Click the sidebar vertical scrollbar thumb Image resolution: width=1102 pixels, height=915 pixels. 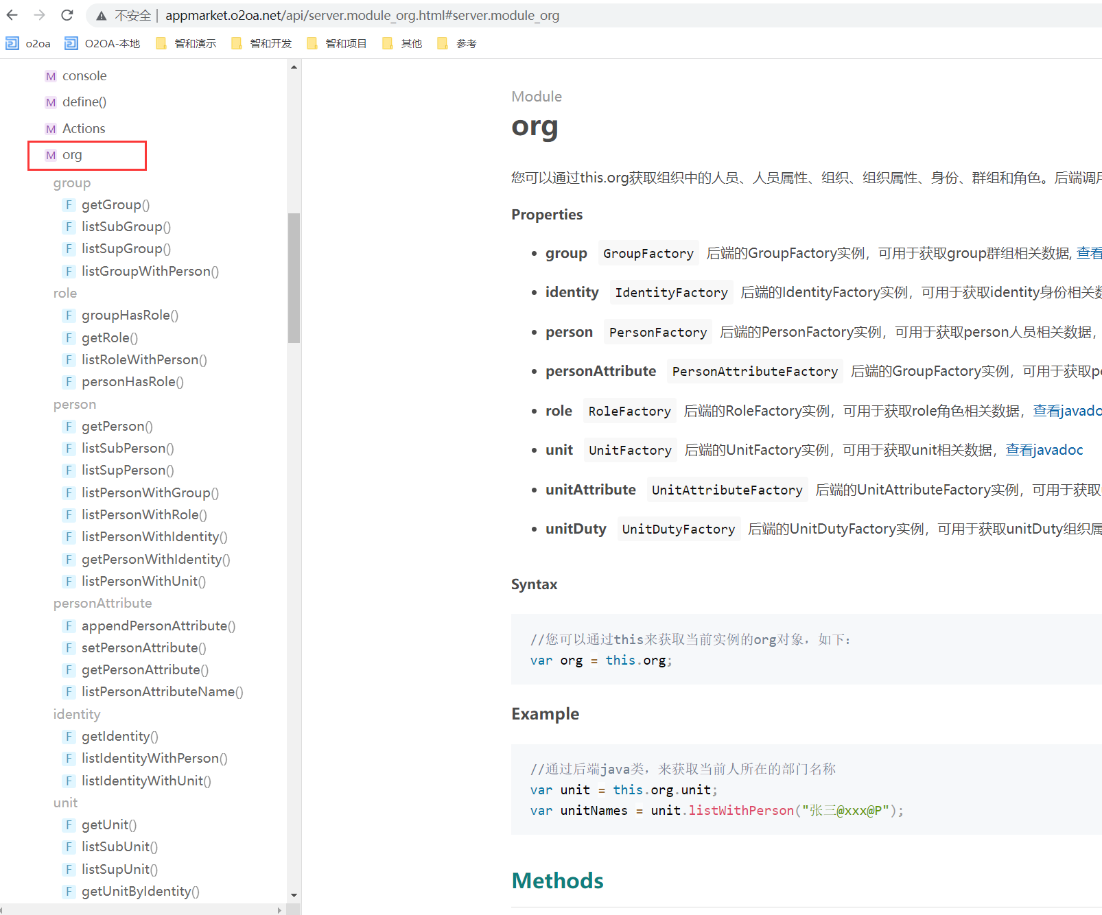click(294, 278)
